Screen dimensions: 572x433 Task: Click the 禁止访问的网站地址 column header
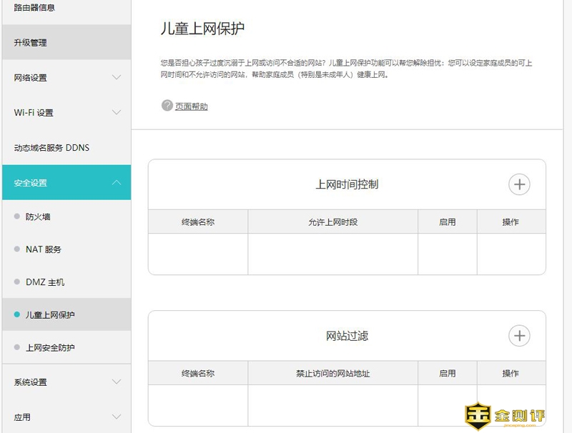(332, 374)
